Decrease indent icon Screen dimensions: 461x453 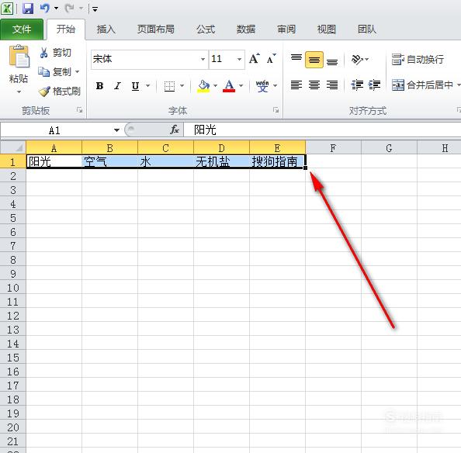tap(357, 85)
